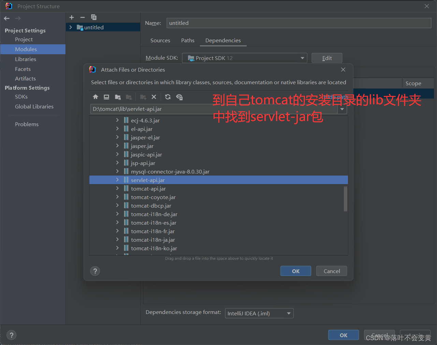Image resolution: width=437 pixels, height=345 pixels.
Task: Switch to the Sources tab
Action: click(x=160, y=40)
